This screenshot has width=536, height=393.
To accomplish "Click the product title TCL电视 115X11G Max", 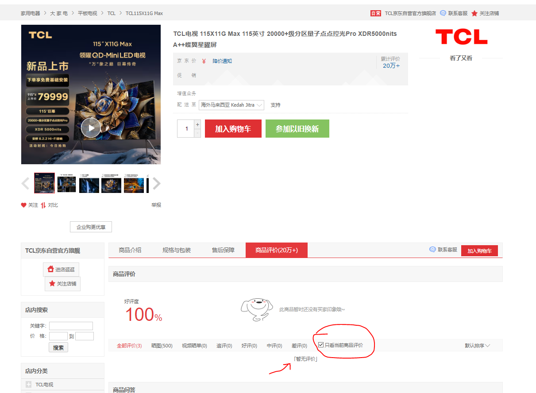I will pos(285,39).
